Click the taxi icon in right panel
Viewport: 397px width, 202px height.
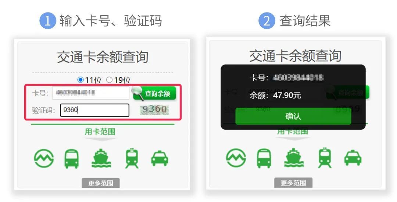click(353, 158)
